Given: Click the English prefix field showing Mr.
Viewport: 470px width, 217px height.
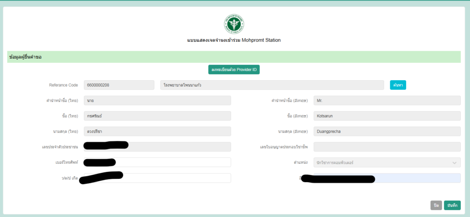Looking at the screenshot, I should coord(386,100).
